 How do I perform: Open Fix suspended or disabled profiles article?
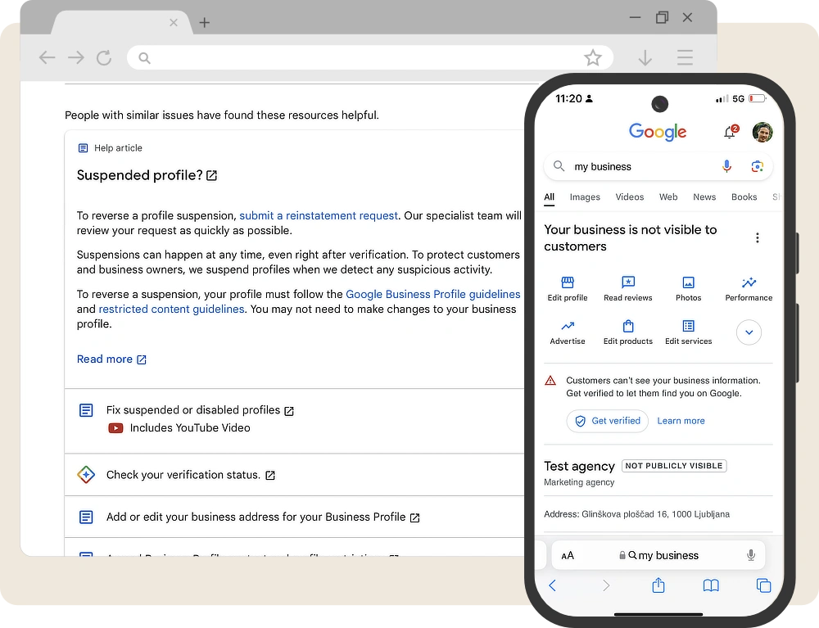coord(200,410)
